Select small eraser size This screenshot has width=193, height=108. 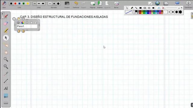click(x=50, y=4)
